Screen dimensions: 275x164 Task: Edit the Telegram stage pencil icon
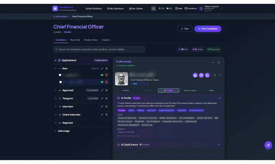pyautogui.click(x=102, y=98)
